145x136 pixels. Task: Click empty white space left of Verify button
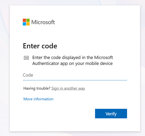(x=59, y=113)
